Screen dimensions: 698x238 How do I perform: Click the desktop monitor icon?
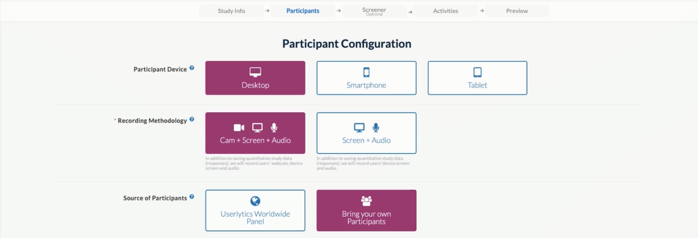255,72
